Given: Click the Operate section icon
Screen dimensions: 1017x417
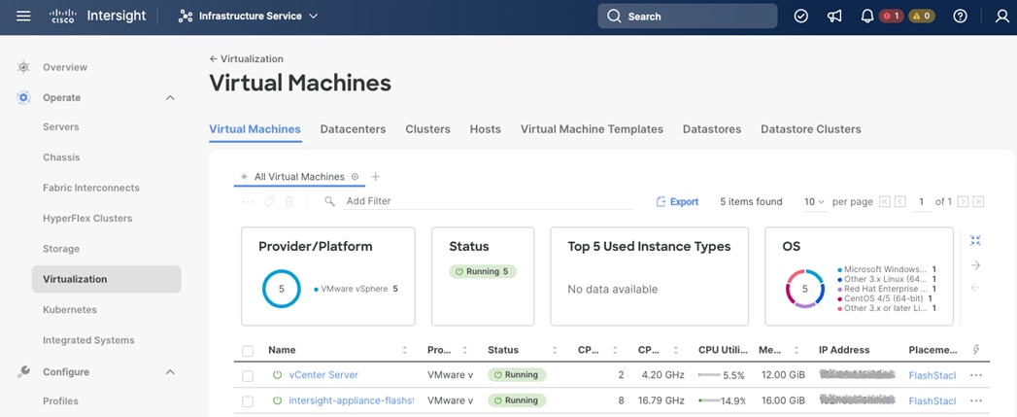Looking at the screenshot, I should 23,97.
